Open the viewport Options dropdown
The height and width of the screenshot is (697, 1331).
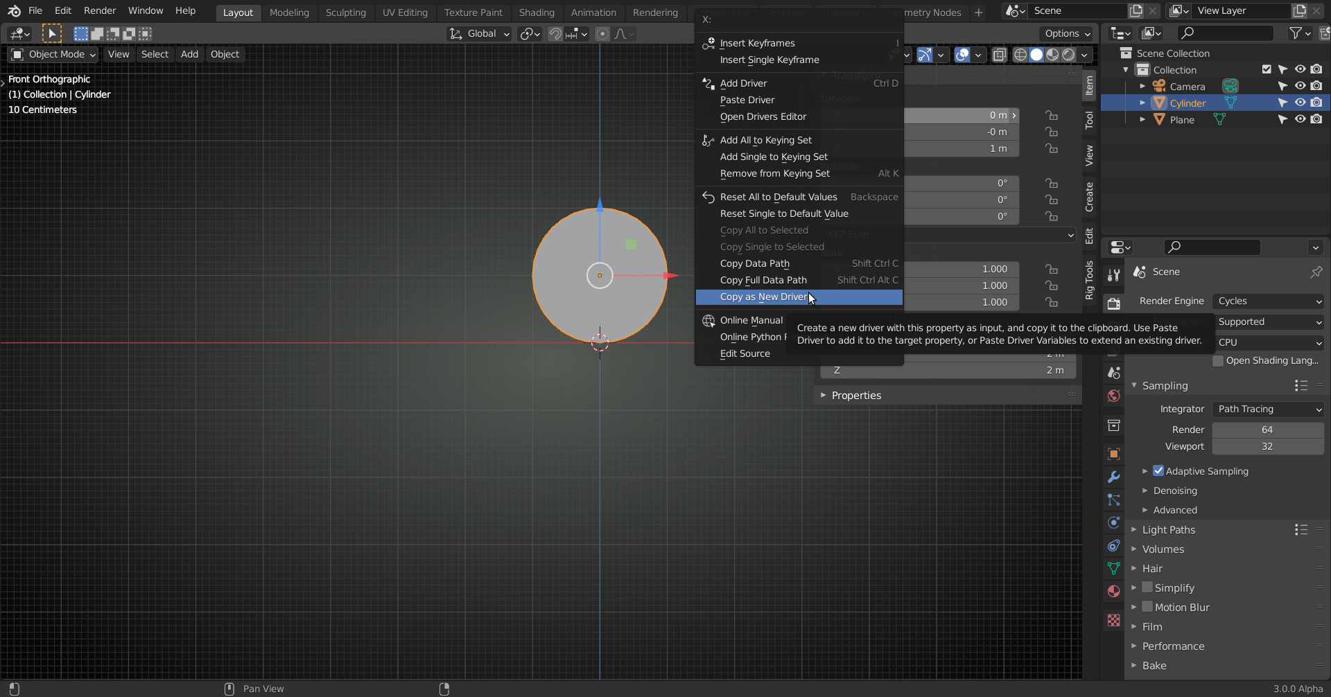(1067, 33)
